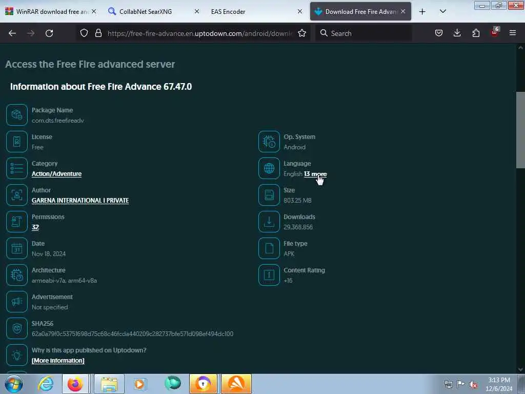Click the taskbar clock 3:13 PM

[499, 384]
